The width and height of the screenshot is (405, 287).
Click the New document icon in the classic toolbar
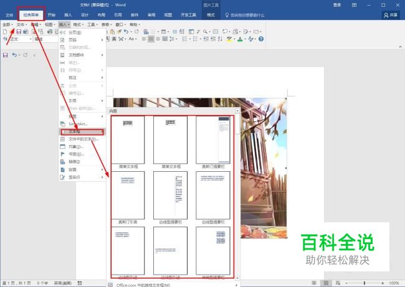click(5, 32)
